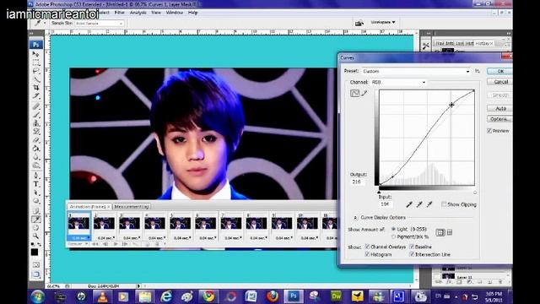
Task: Toggle the Baseline checkbox
Action: click(412, 247)
